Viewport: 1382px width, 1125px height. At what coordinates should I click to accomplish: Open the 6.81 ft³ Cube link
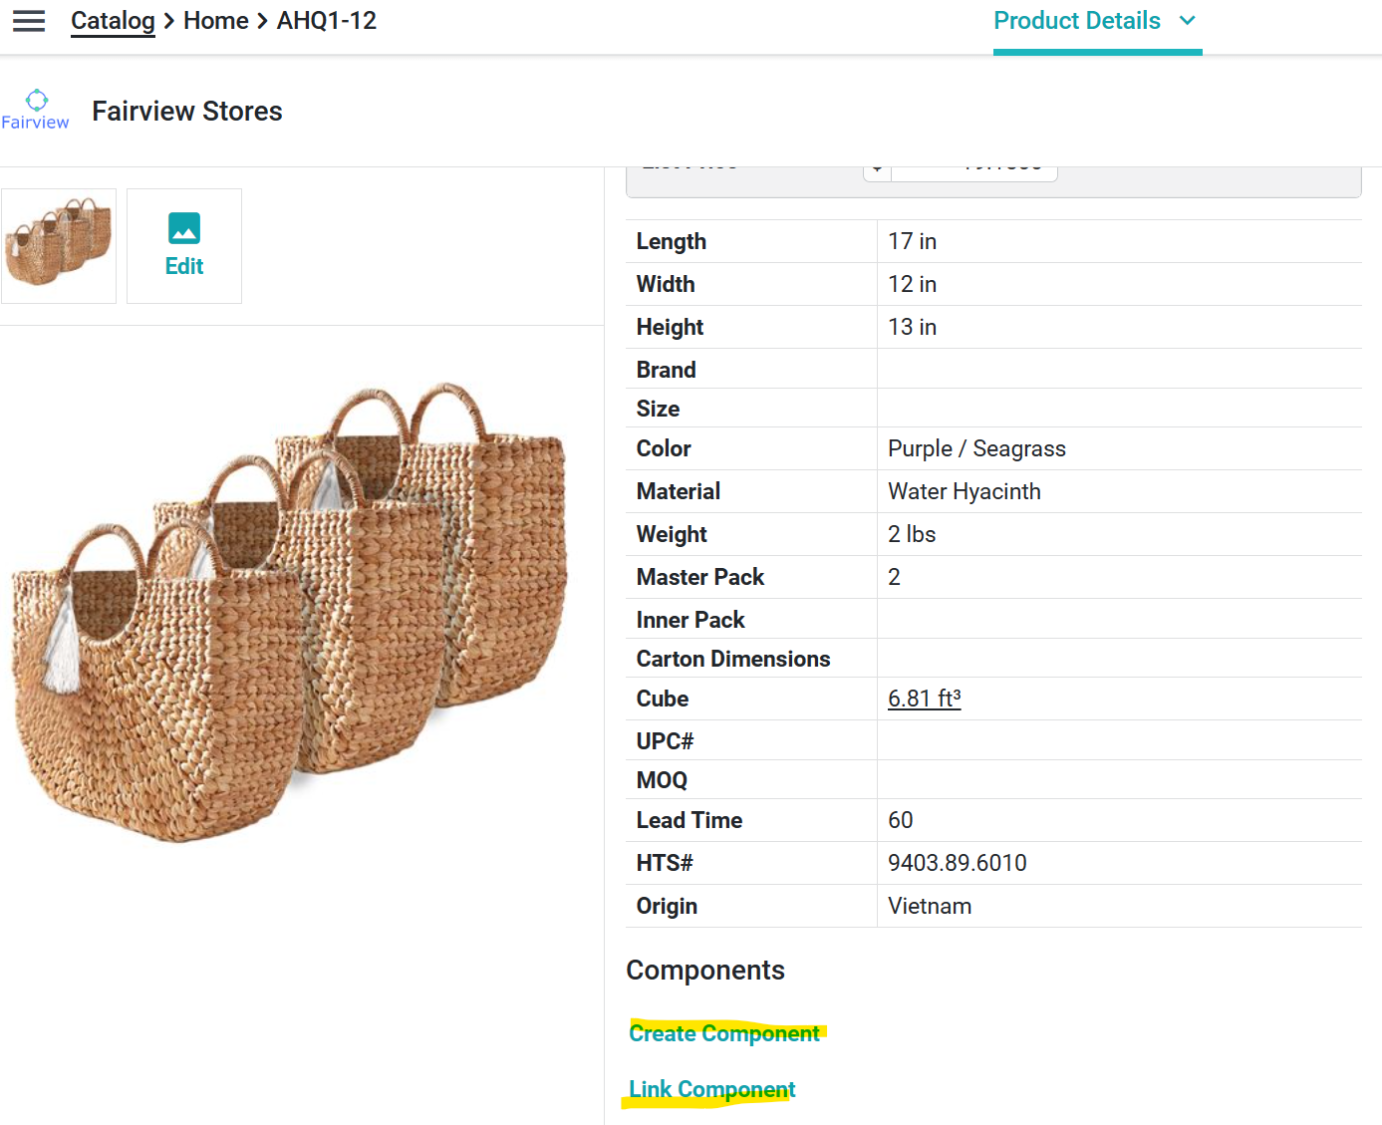pyautogui.click(x=924, y=699)
